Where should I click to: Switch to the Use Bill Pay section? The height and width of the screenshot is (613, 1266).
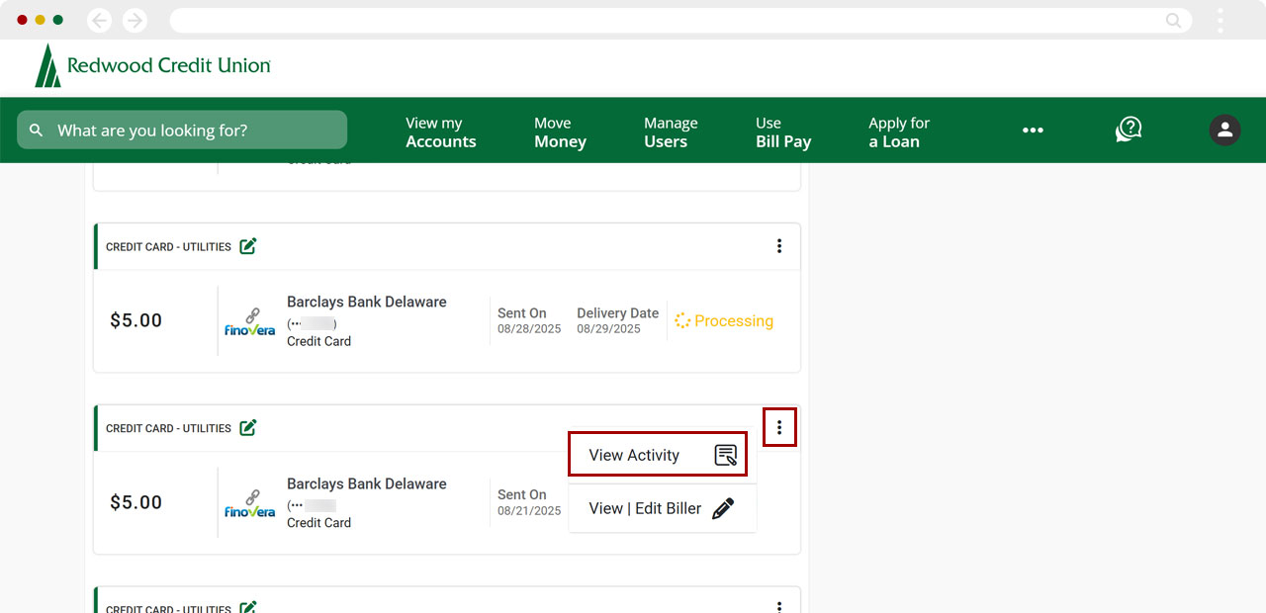point(783,130)
